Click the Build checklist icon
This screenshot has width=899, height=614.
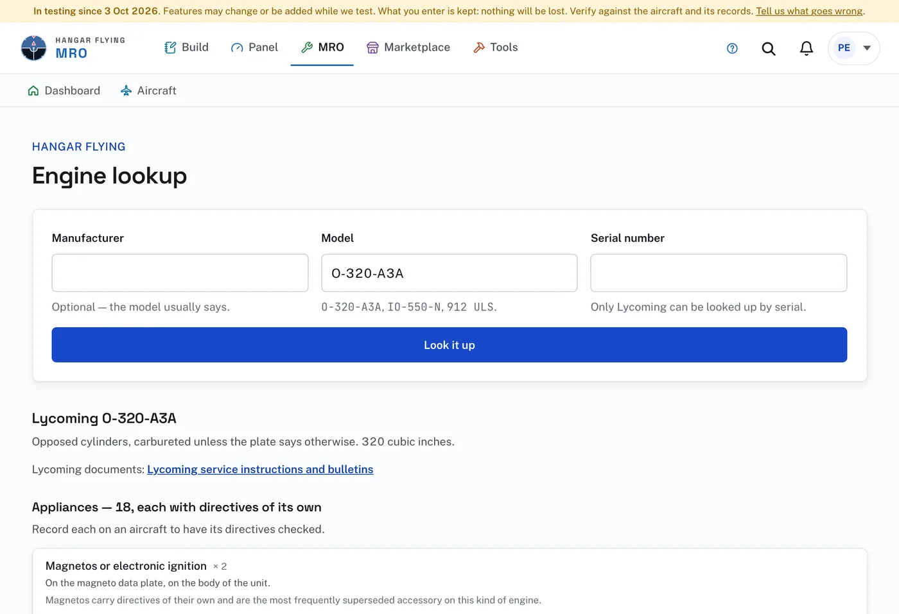170,47
